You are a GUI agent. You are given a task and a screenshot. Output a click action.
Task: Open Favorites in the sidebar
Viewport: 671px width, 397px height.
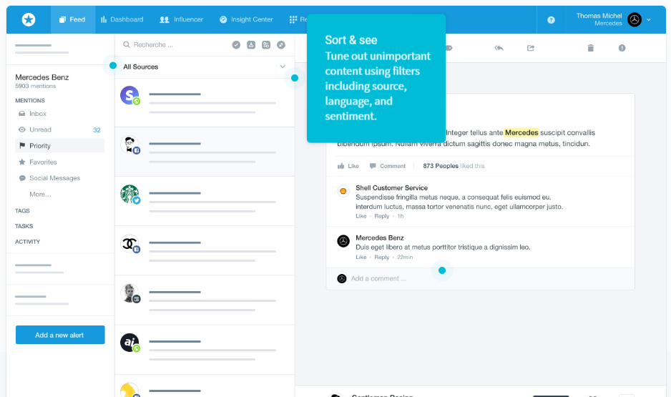43,162
